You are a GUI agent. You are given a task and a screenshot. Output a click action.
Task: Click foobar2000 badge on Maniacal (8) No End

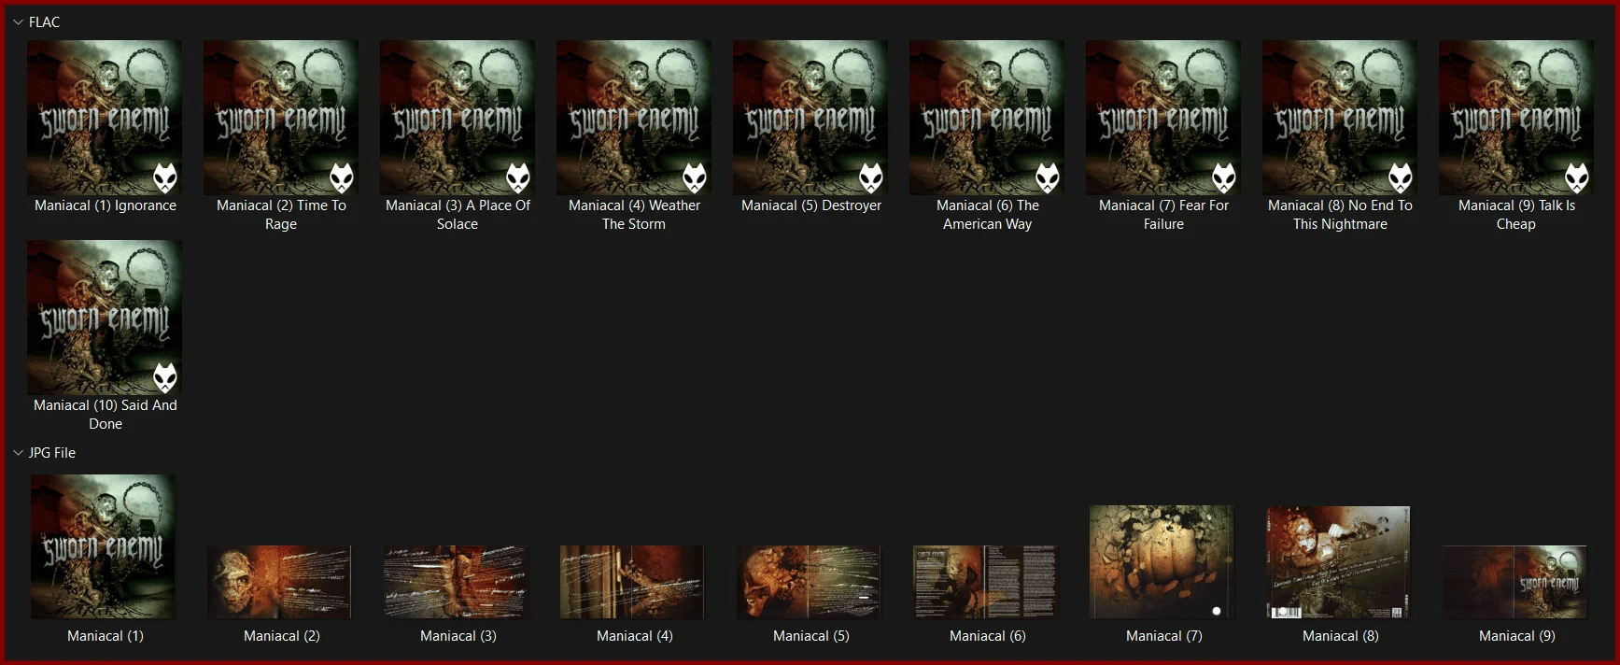coord(1401,177)
